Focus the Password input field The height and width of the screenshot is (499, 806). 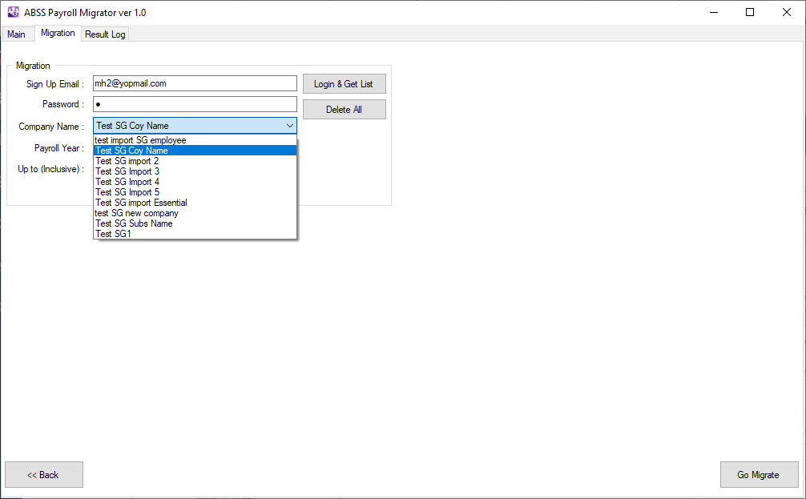[195, 104]
